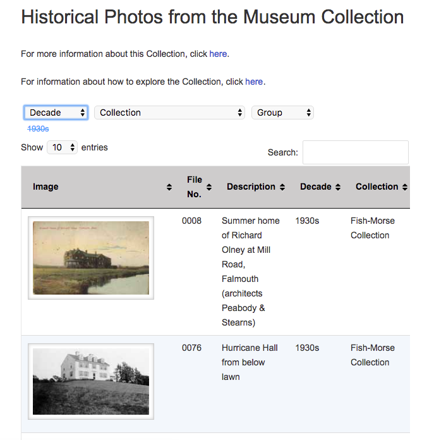The height and width of the screenshot is (440, 434).
Task: Focus the Search input field
Action: [x=356, y=152]
